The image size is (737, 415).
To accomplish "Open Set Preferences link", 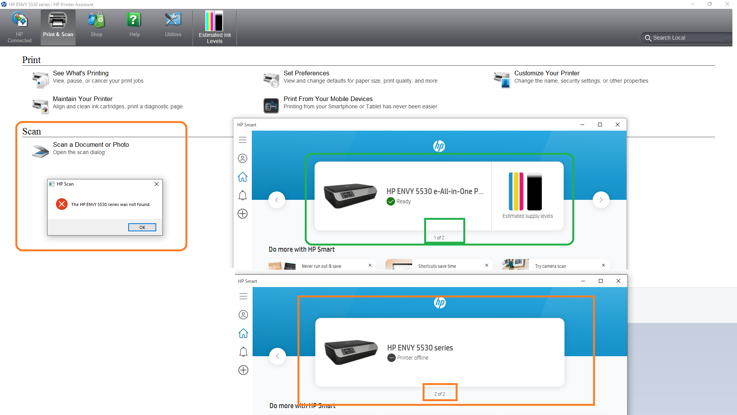I will tap(306, 73).
